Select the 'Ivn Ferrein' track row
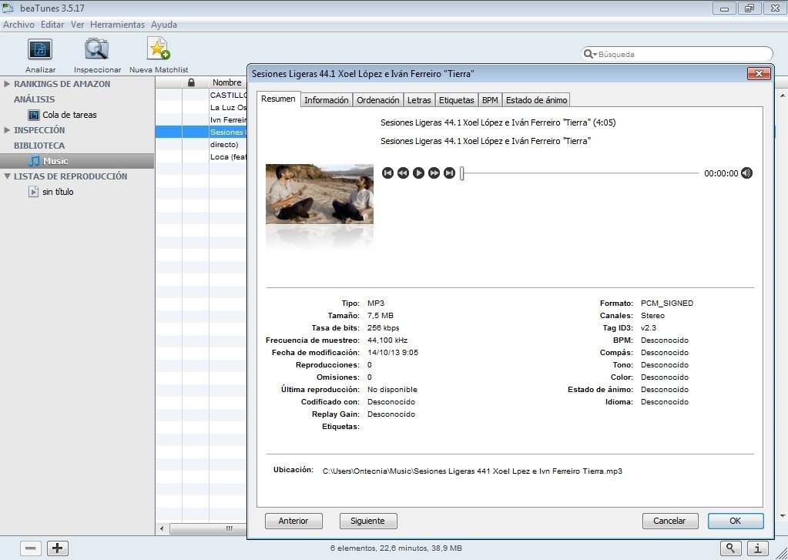This screenshot has height=560, width=788. point(201,119)
